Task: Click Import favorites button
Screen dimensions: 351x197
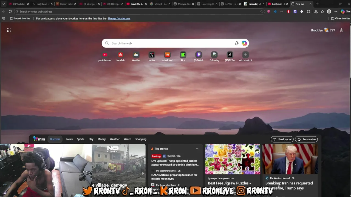Action: pyautogui.click(x=20, y=18)
